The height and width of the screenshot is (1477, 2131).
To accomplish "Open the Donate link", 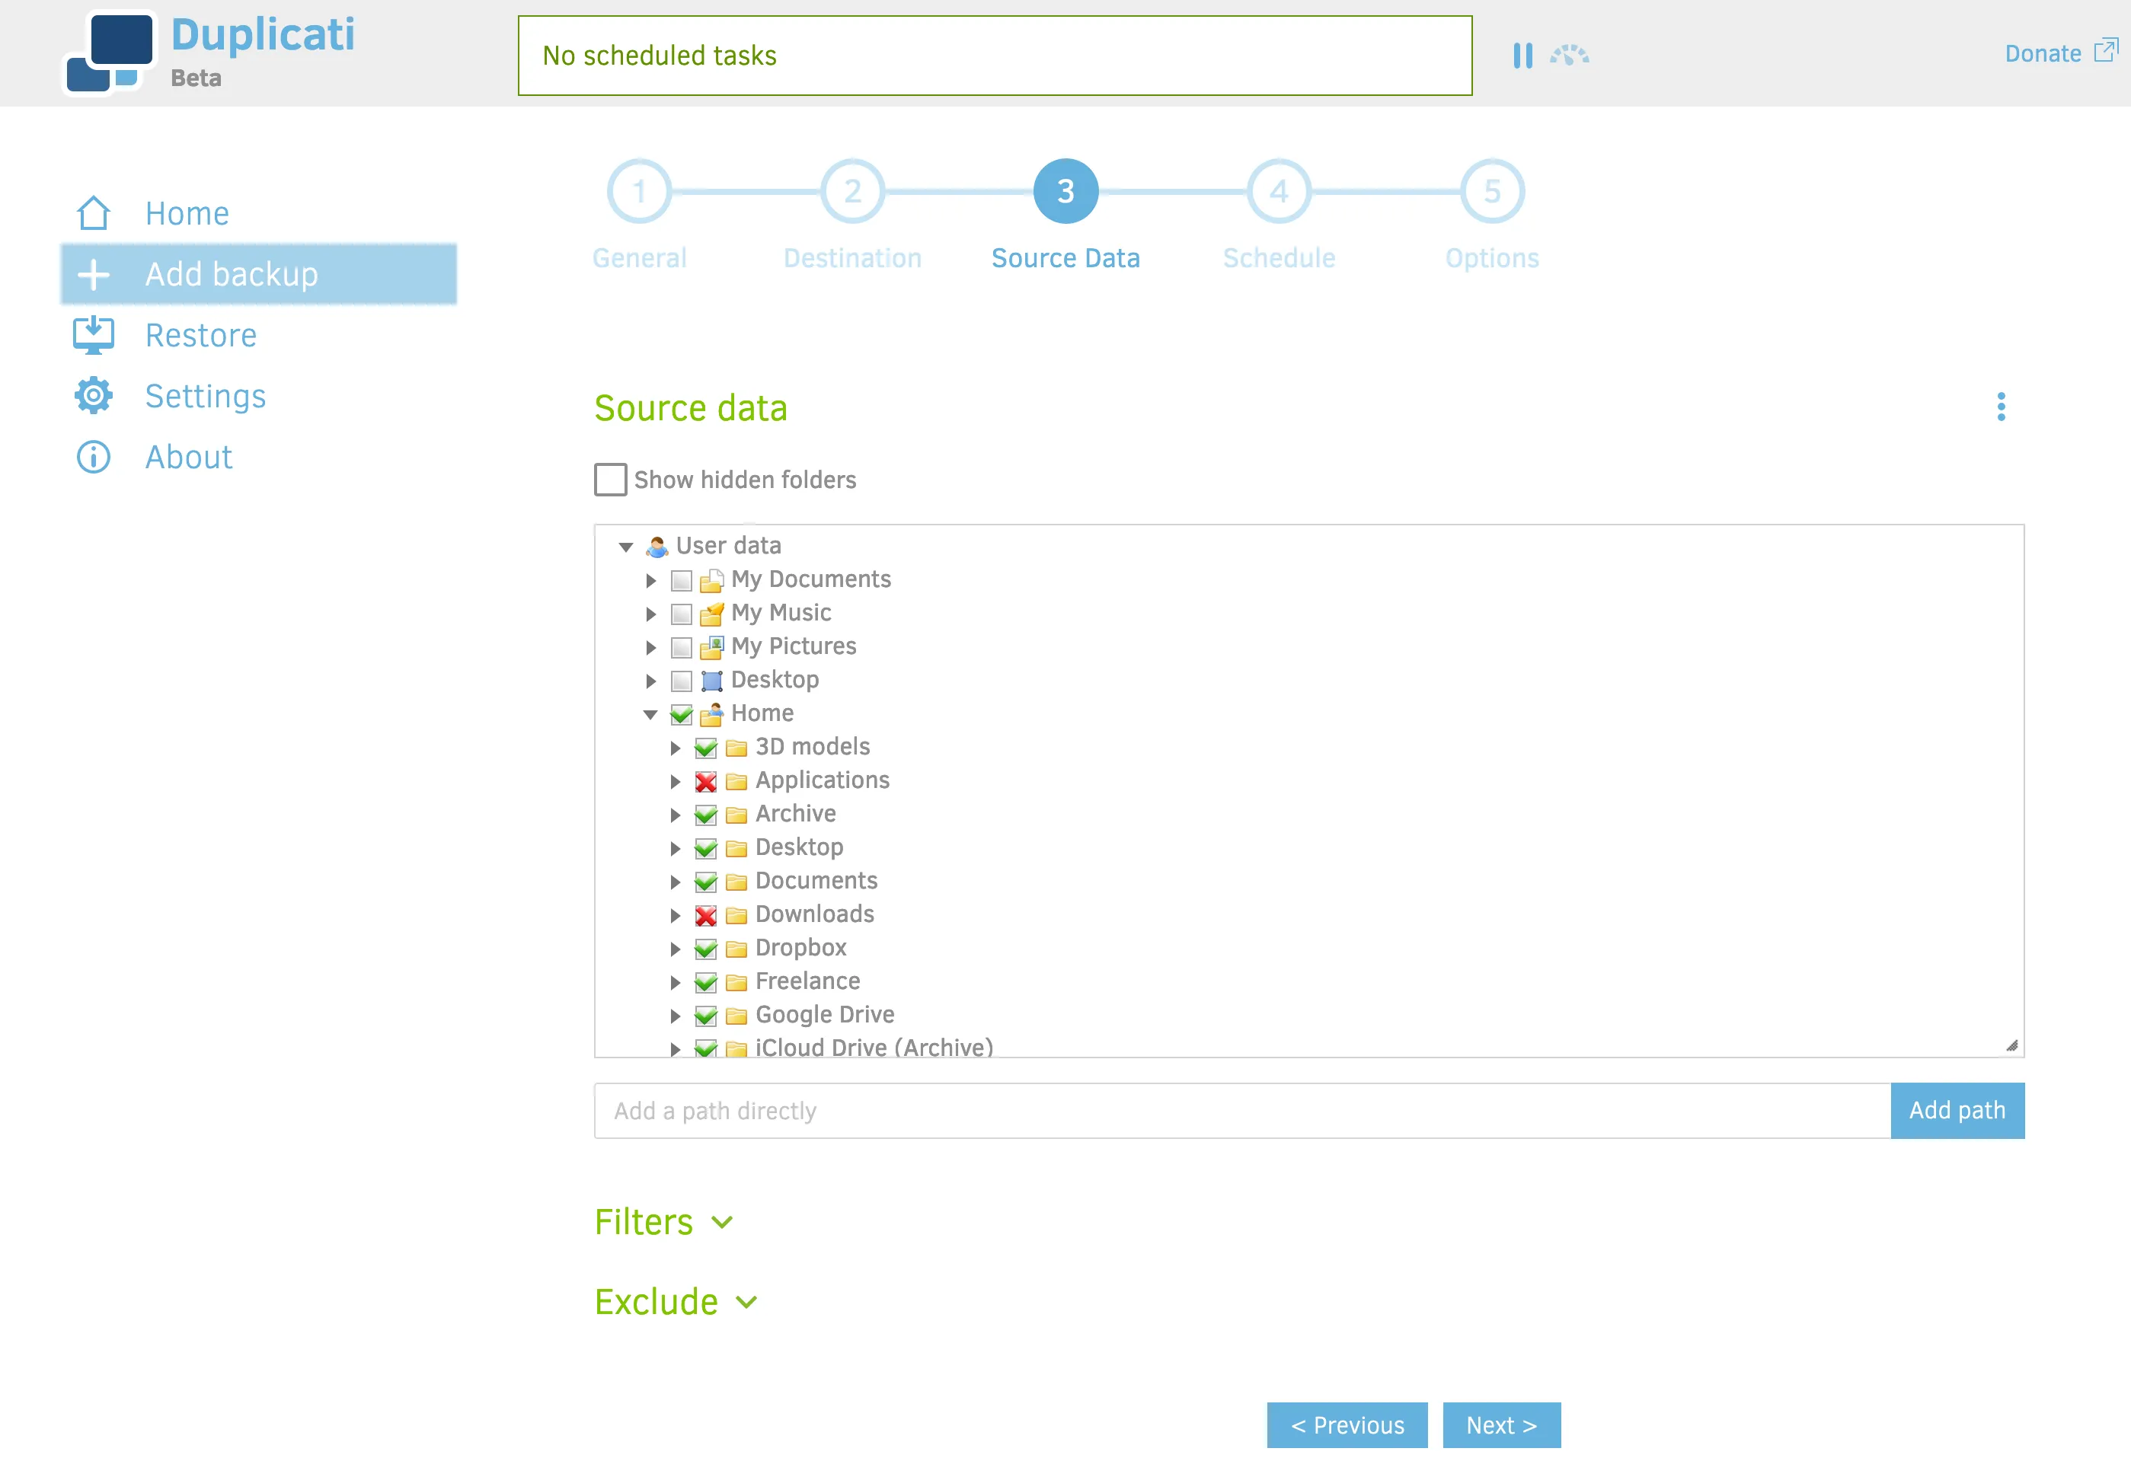I will [2042, 53].
